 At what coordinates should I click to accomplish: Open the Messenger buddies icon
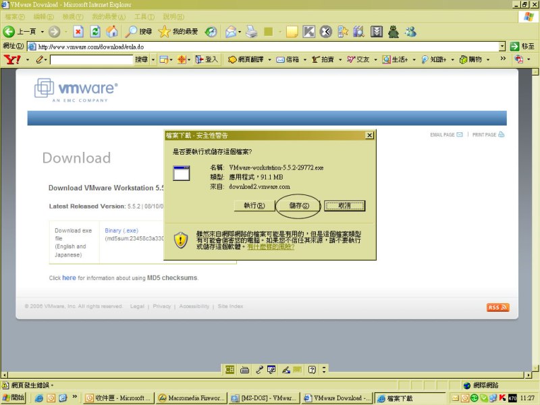[410, 32]
